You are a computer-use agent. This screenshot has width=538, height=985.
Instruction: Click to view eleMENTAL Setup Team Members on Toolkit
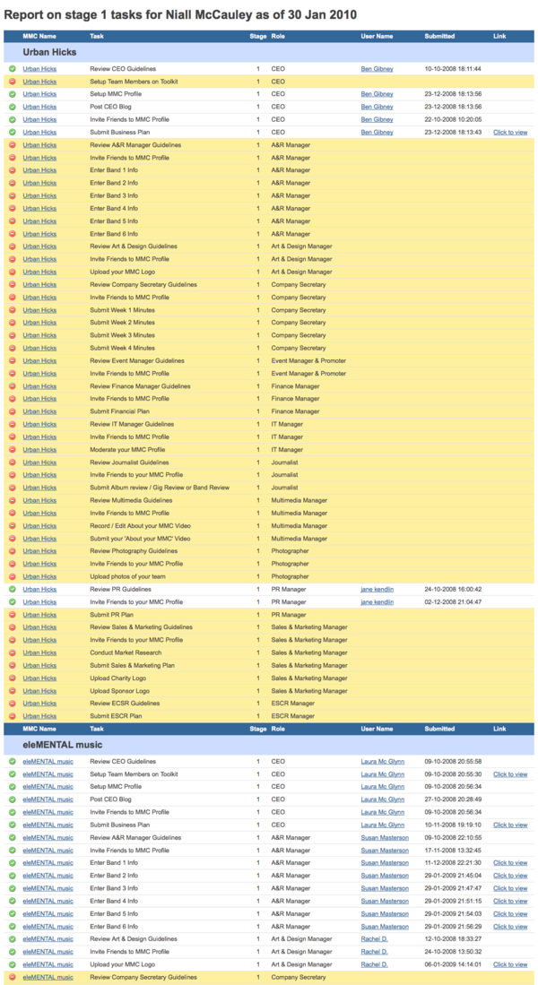pos(510,774)
